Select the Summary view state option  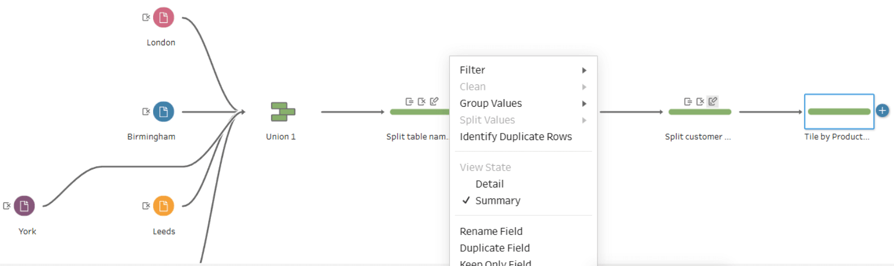click(x=497, y=201)
